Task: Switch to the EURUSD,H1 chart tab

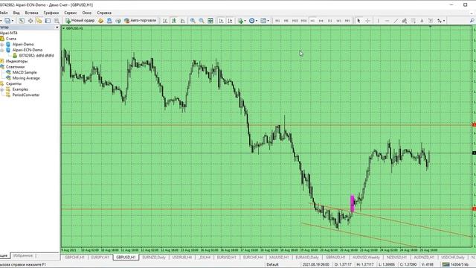Action: pyautogui.click(x=226, y=258)
